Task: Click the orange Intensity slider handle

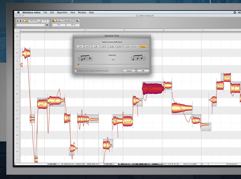Action: coord(78,64)
